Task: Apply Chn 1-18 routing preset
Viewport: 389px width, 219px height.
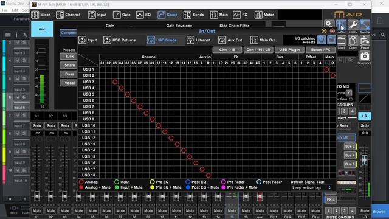Action: click(227, 50)
